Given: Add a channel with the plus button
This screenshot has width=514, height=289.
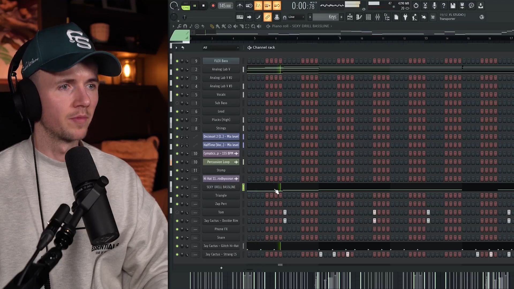Looking at the screenshot, I should point(221,268).
